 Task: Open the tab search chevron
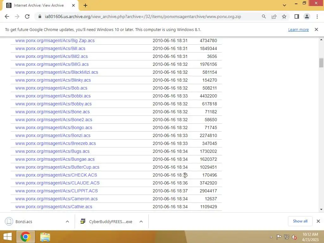pos(284,5)
